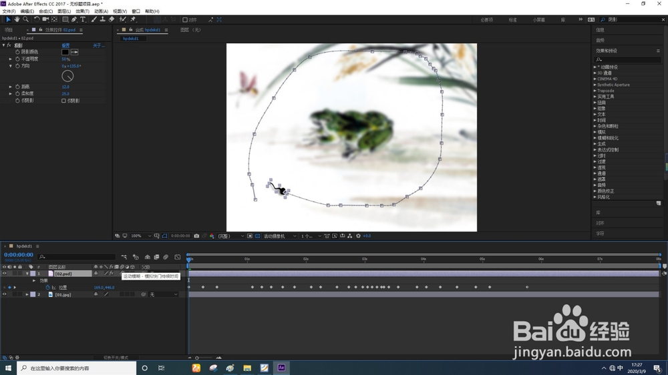668x375 pixels.
Task: Expand the Trapcode effects category
Action: 595,91
